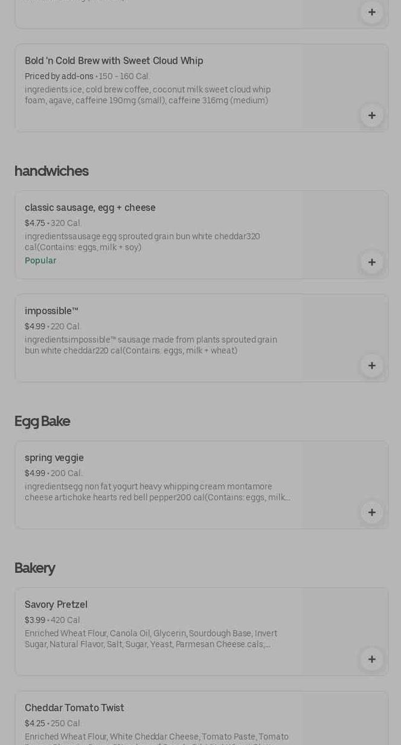401x745 pixels.
Task: Click the Egg Bake section heading
Action: (x=42, y=421)
